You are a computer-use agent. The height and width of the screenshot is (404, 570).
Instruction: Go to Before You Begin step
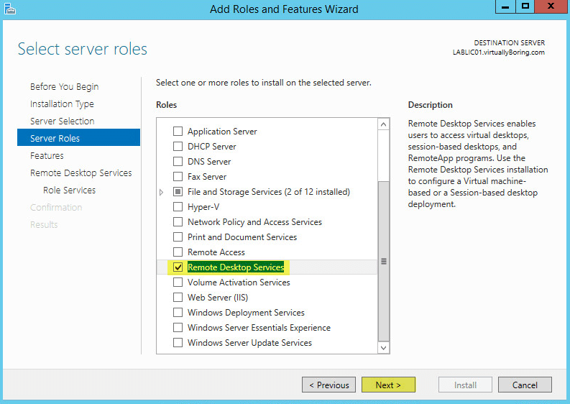pos(65,87)
